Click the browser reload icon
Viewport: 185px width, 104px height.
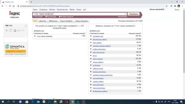10,6
